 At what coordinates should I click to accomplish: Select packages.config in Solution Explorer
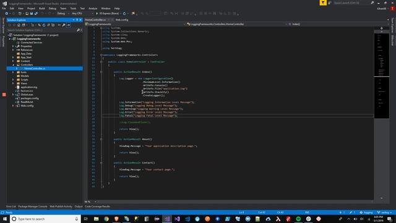pyautogui.click(x=30, y=98)
